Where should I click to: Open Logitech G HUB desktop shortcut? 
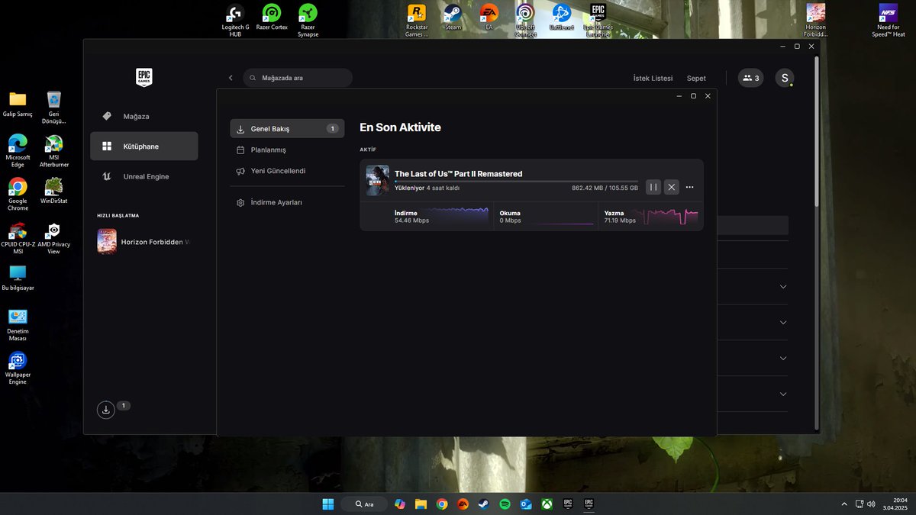click(235, 21)
